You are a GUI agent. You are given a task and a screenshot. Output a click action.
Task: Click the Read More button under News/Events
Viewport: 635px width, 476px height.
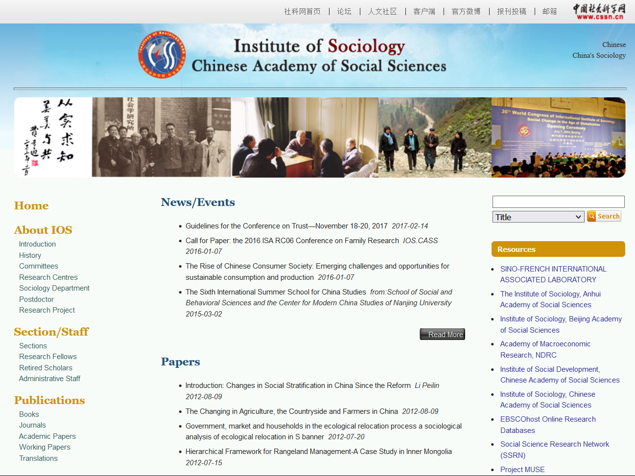coord(442,334)
